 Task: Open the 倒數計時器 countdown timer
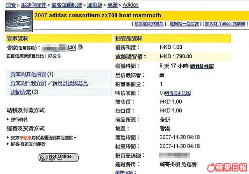202,66
